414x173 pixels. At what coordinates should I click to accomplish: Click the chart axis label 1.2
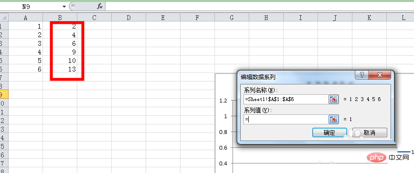tap(223, 101)
